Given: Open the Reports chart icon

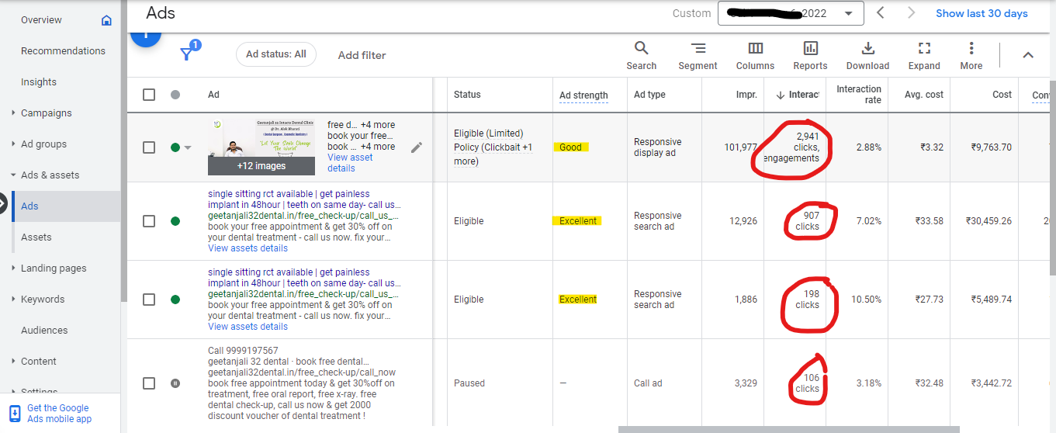Looking at the screenshot, I should click(810, 48).
